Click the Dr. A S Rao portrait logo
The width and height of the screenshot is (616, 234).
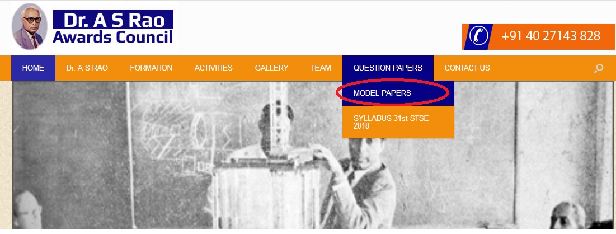(x=30, y=27)
